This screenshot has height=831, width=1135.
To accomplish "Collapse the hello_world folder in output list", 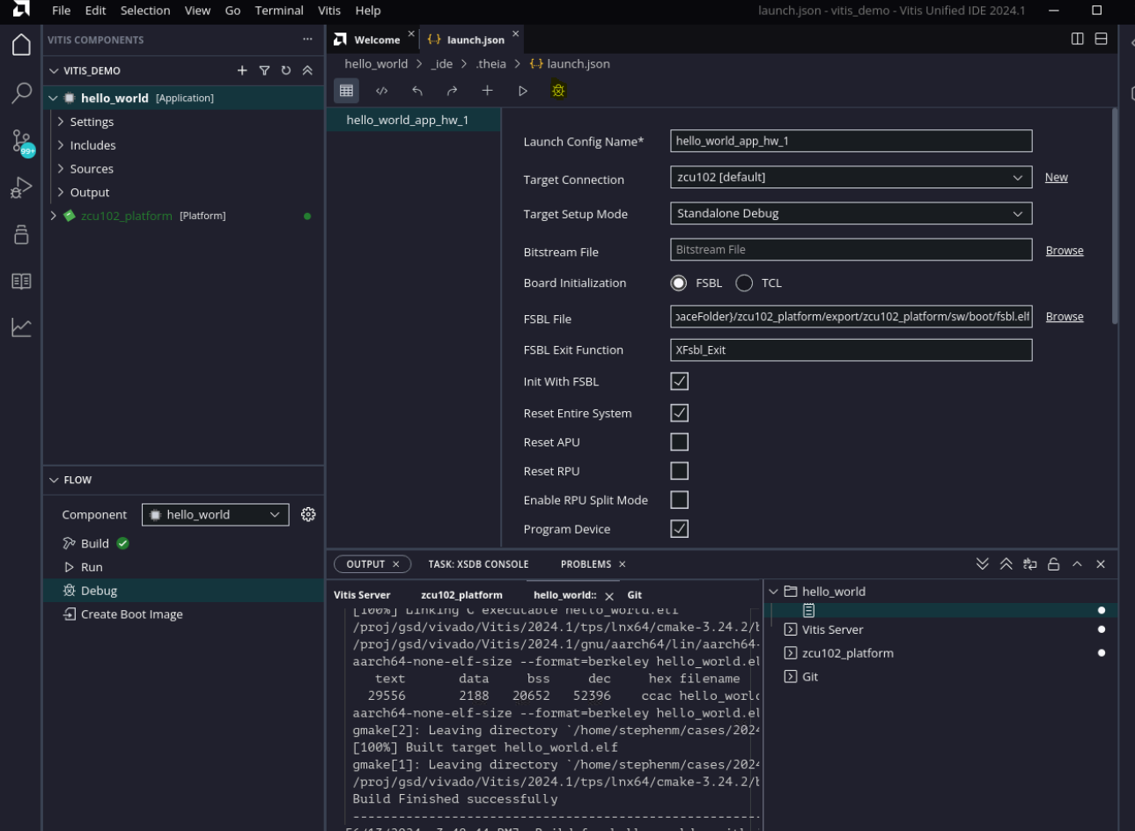I will 773,592.
